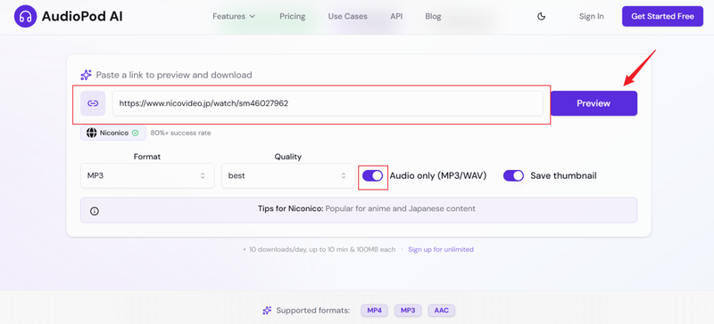Click the Audio only (MP3/WAV) label

[438, 176]
